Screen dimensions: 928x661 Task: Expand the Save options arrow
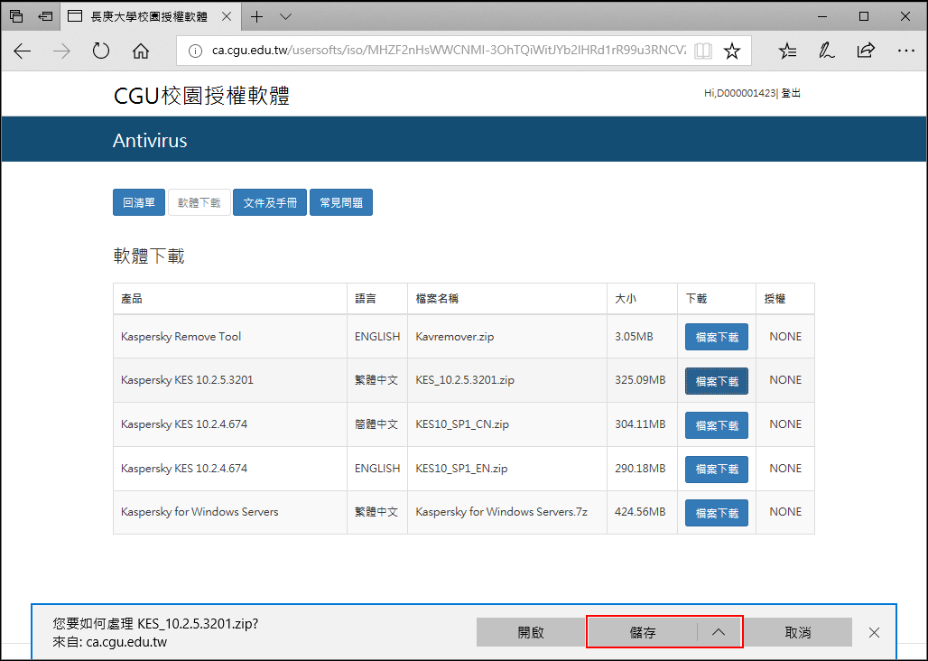click(719, 632)
